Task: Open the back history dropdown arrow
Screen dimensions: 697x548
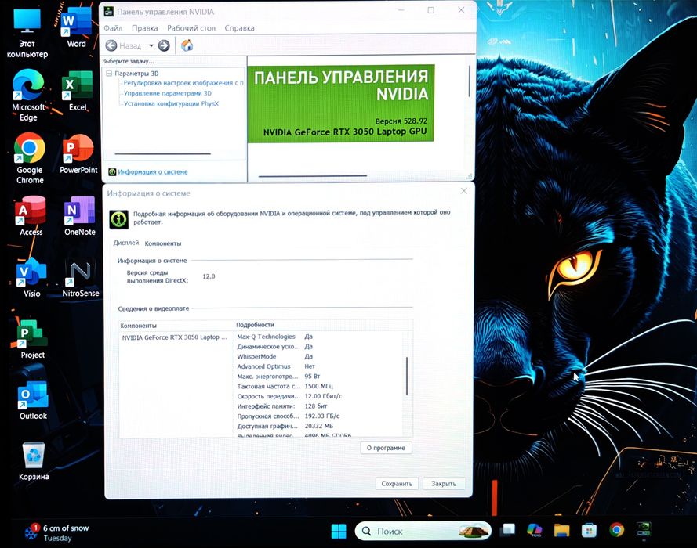Action: (x=151, y=45)
